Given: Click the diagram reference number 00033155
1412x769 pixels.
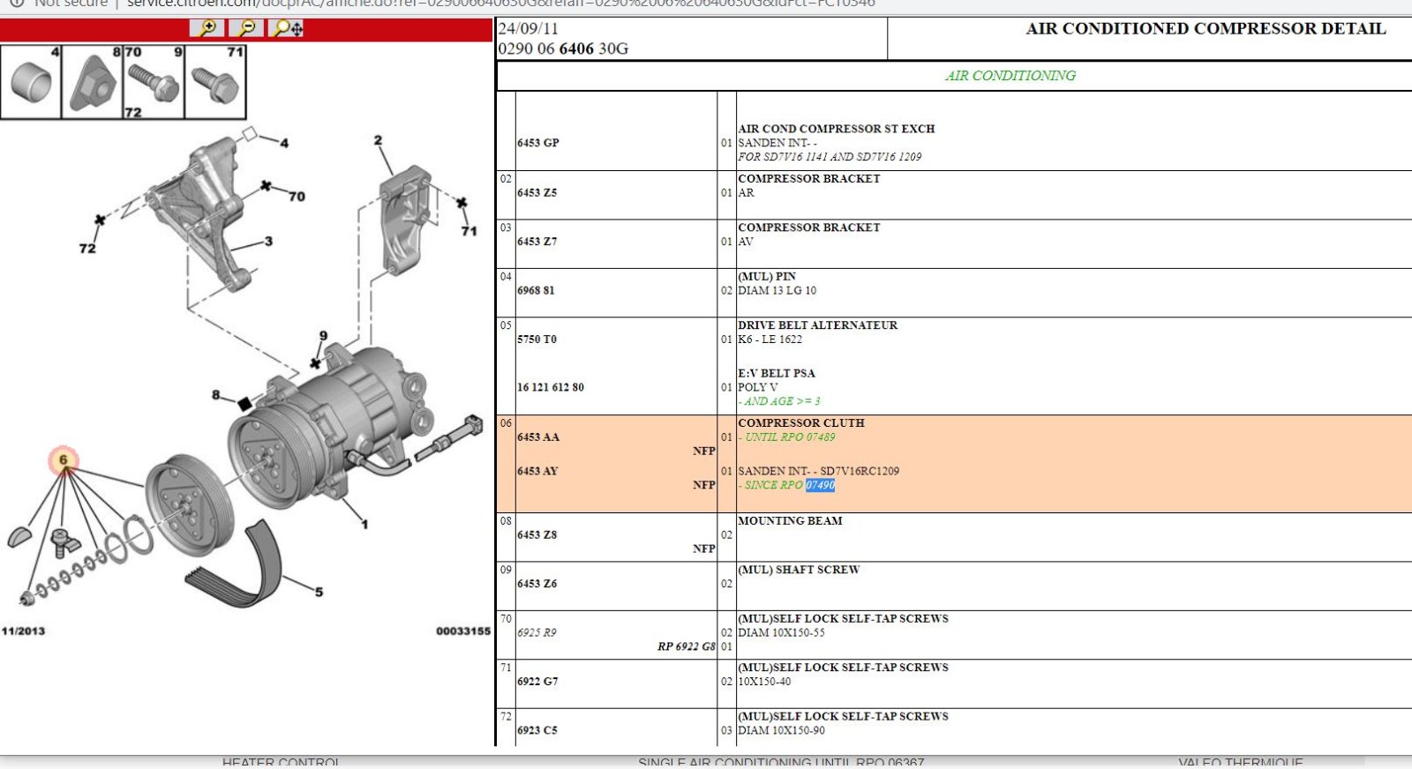Looking at the screenshot, I should point(463,631).
